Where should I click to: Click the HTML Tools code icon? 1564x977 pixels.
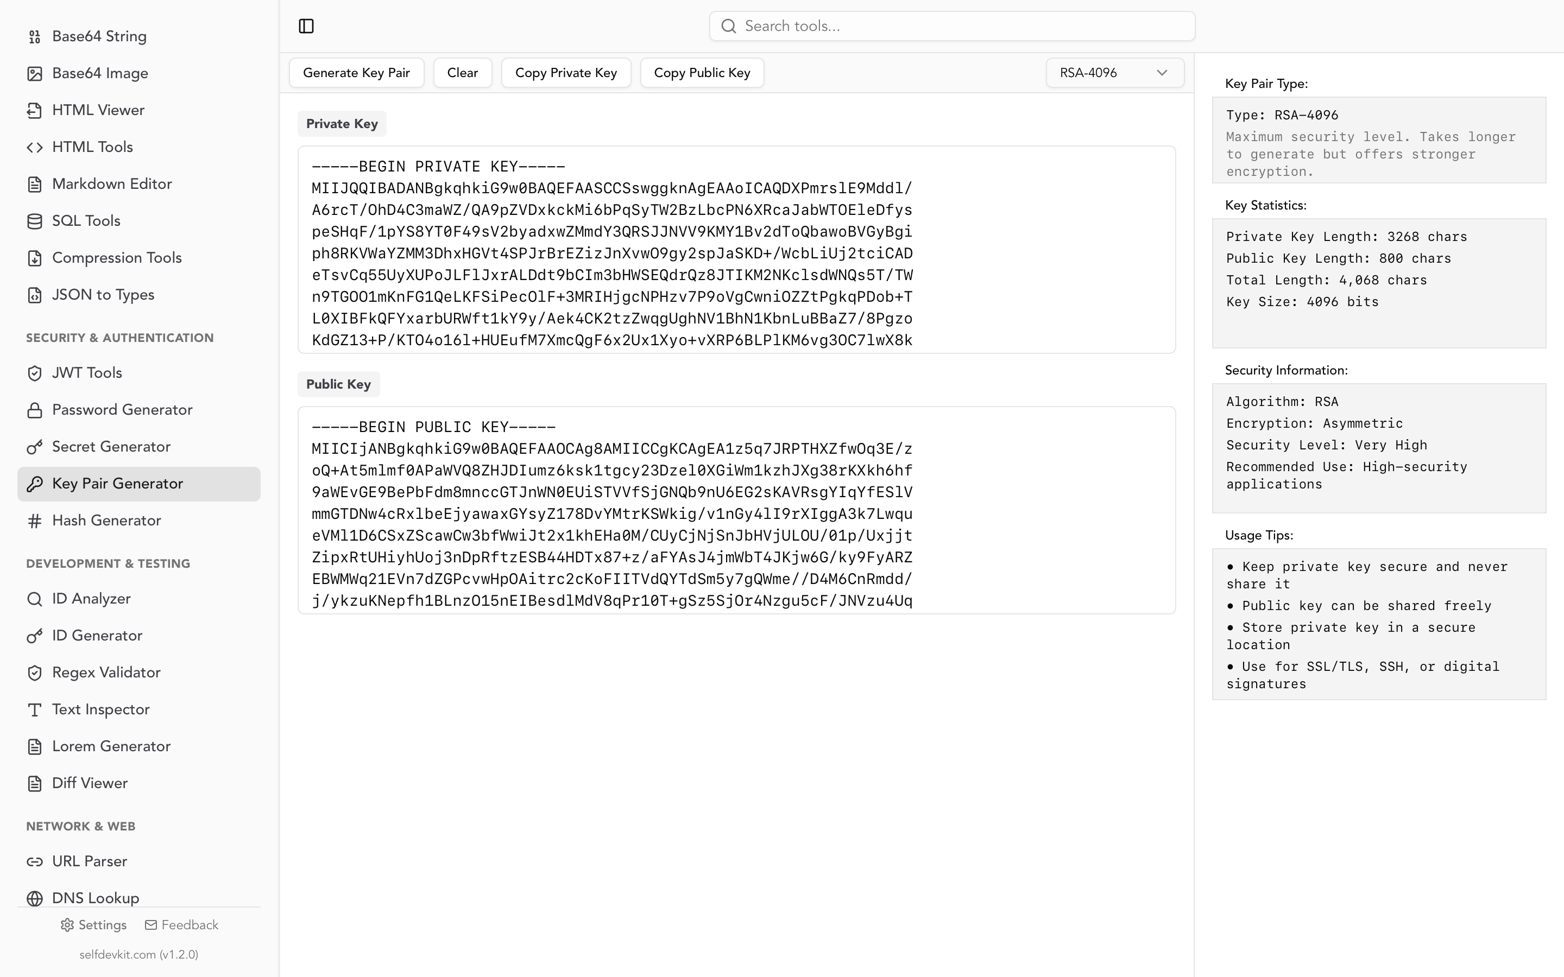click(x=35, y=147)
